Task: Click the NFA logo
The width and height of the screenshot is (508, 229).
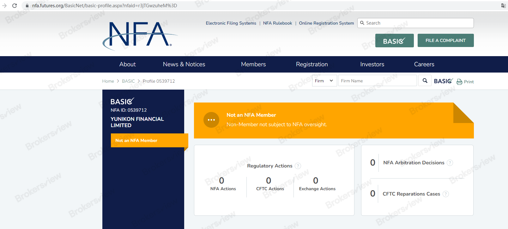Action: (139, 35)
